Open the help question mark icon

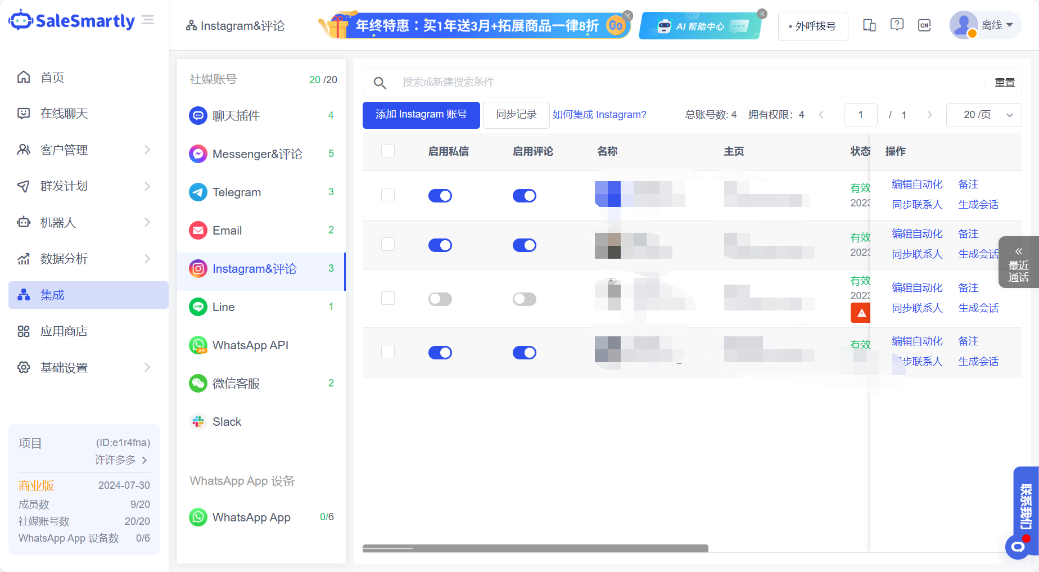[x=897, y=25]
